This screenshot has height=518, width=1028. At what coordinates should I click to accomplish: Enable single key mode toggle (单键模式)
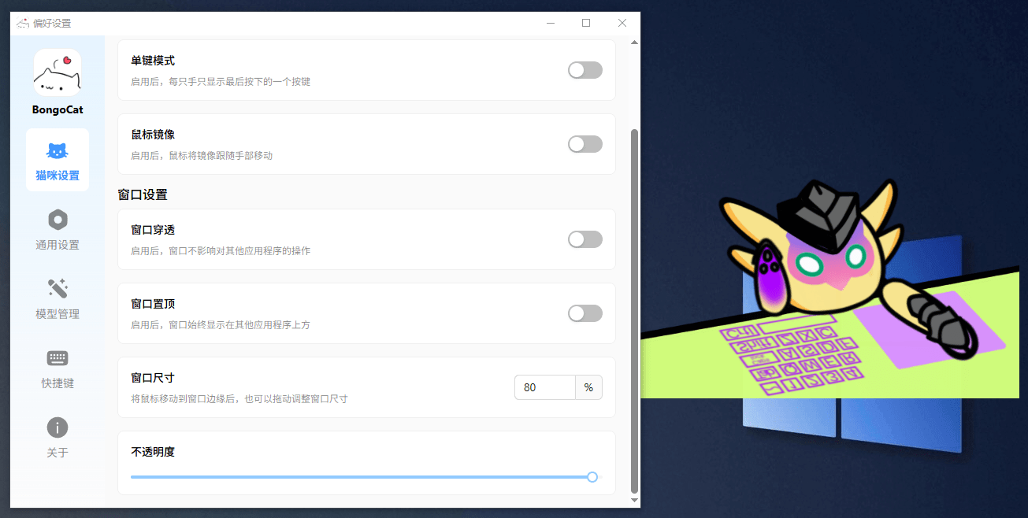pyautogui.click(x=585, y=70)
